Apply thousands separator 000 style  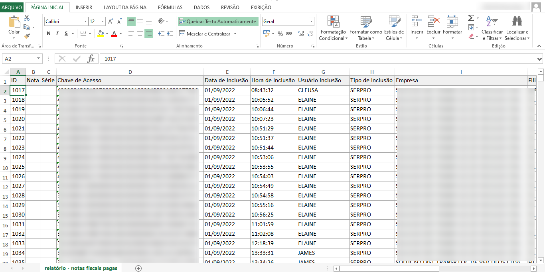click(289, 34)
